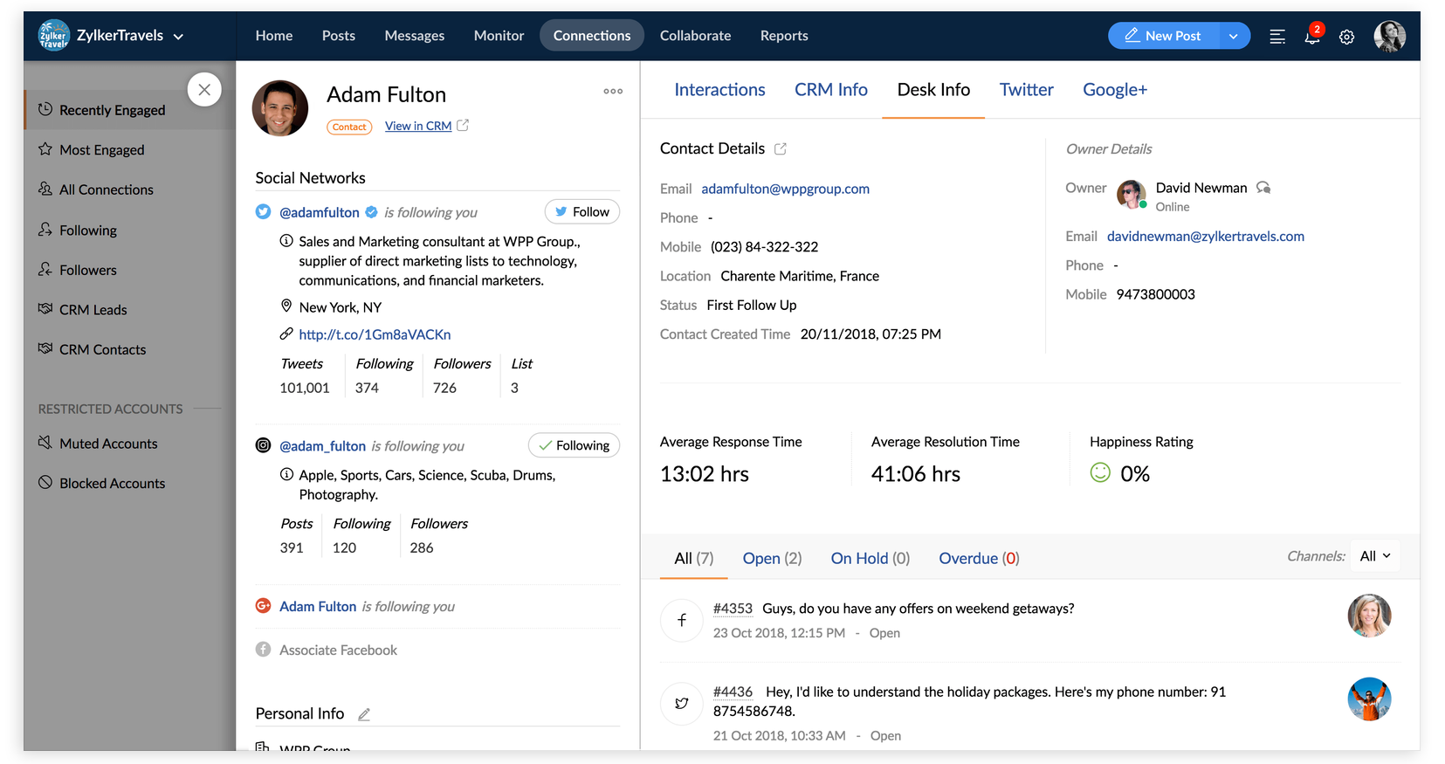Close the contact panel with X button

(204, 89)
